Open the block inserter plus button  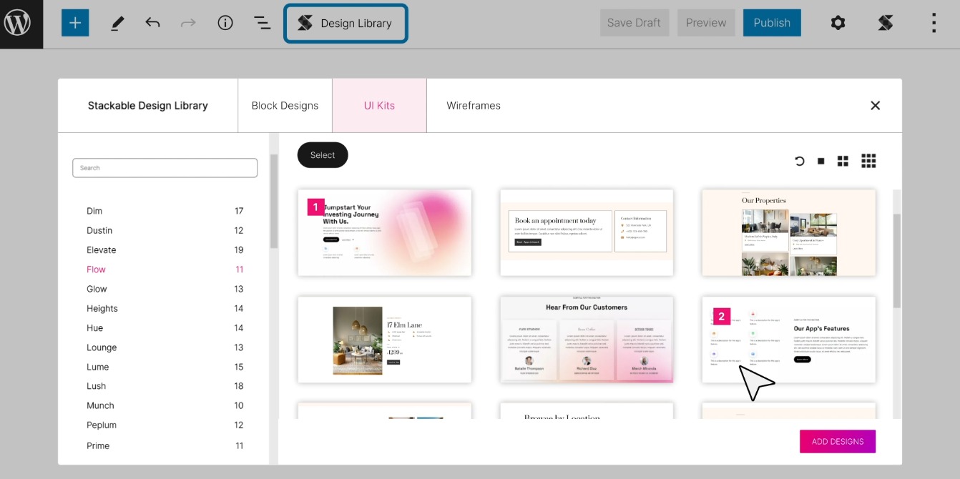click(x=75, y=23)
